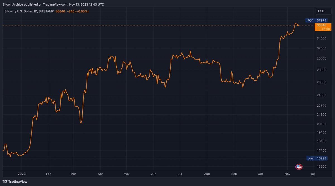This screenshot has height=186, width=335.
Task: Click the 15500 price axis label
Action: click(321, 167)
